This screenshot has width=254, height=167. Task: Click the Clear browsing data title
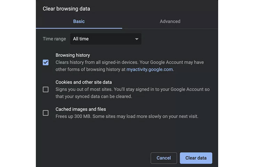66,9
